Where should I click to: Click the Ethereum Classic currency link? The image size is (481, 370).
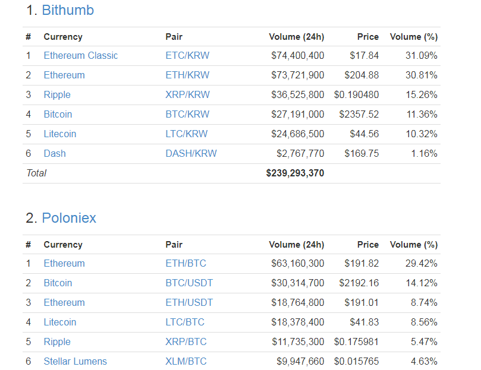click(x=81, y=56)
